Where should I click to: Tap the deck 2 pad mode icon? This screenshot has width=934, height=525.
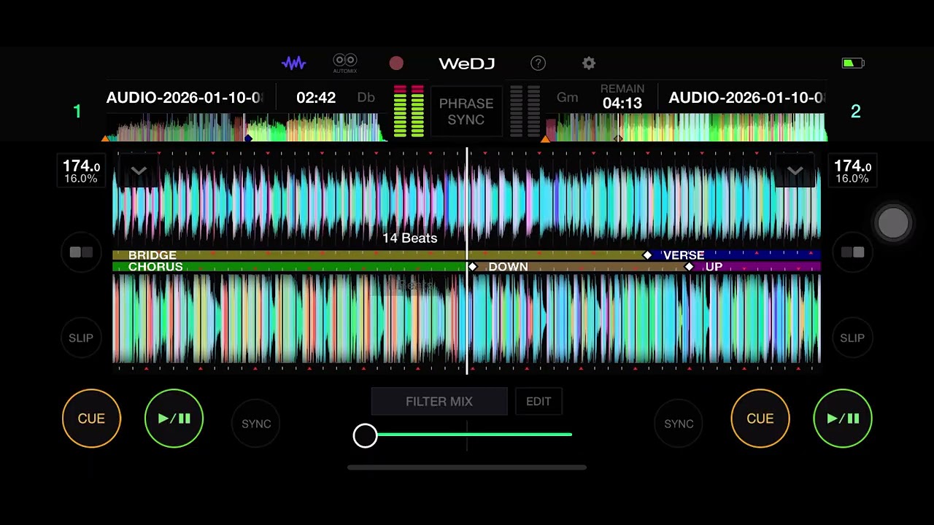point(852,252)
